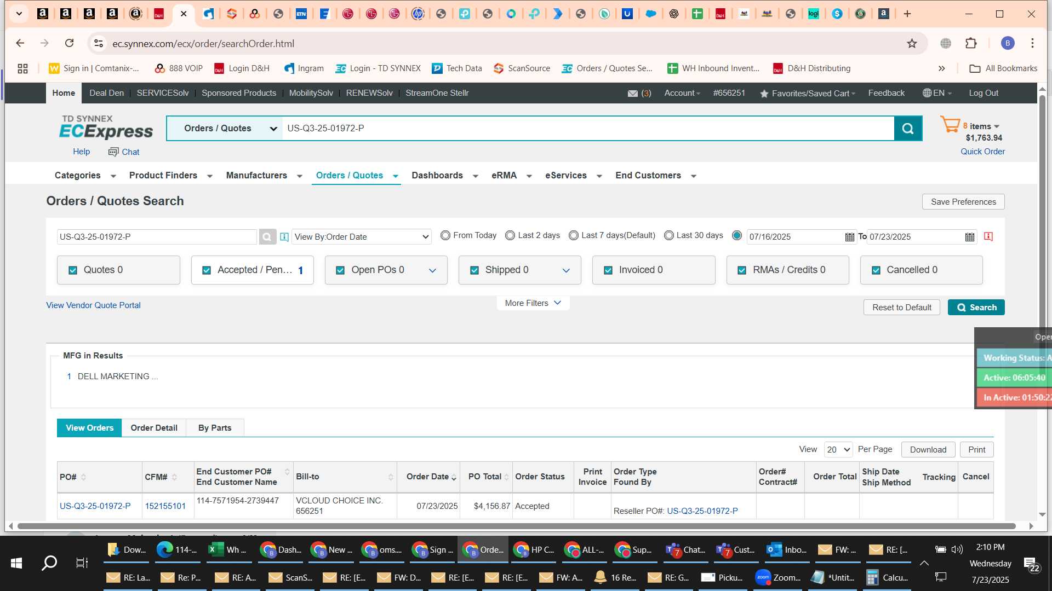
Task: Open the Manufacturers menu
Action: click(x=264, y=176)
